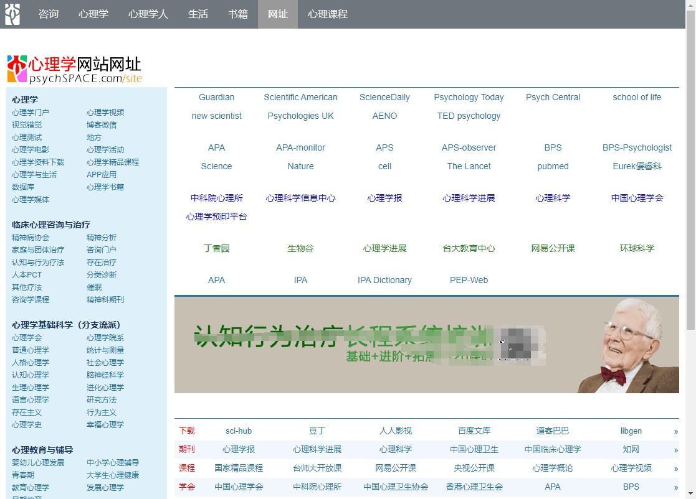The width and height of the screenshot is (696, 499).
Task: Open The Lancet link
Action: click(469, 166)
